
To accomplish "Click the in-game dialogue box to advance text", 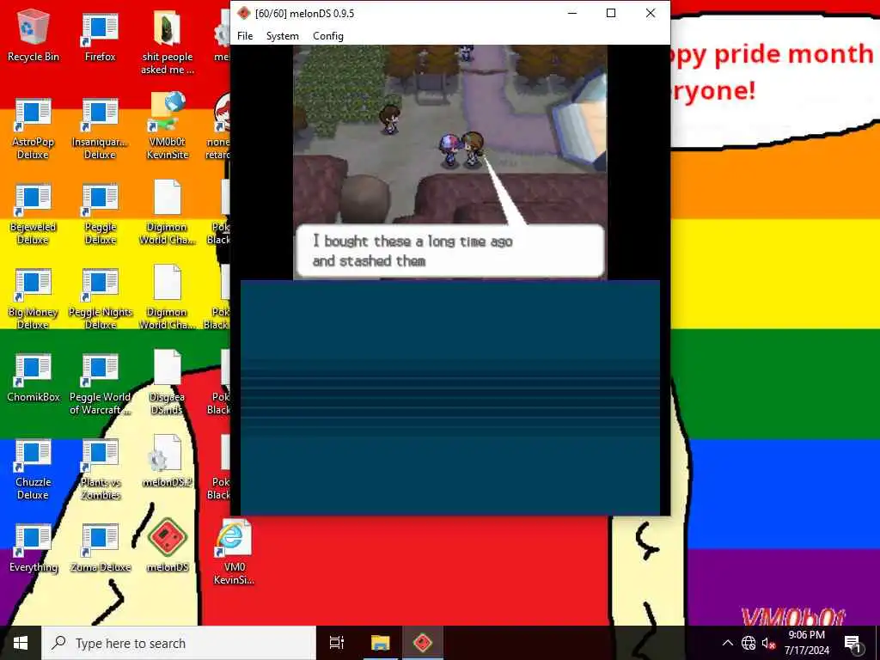I will pos(450,251).
